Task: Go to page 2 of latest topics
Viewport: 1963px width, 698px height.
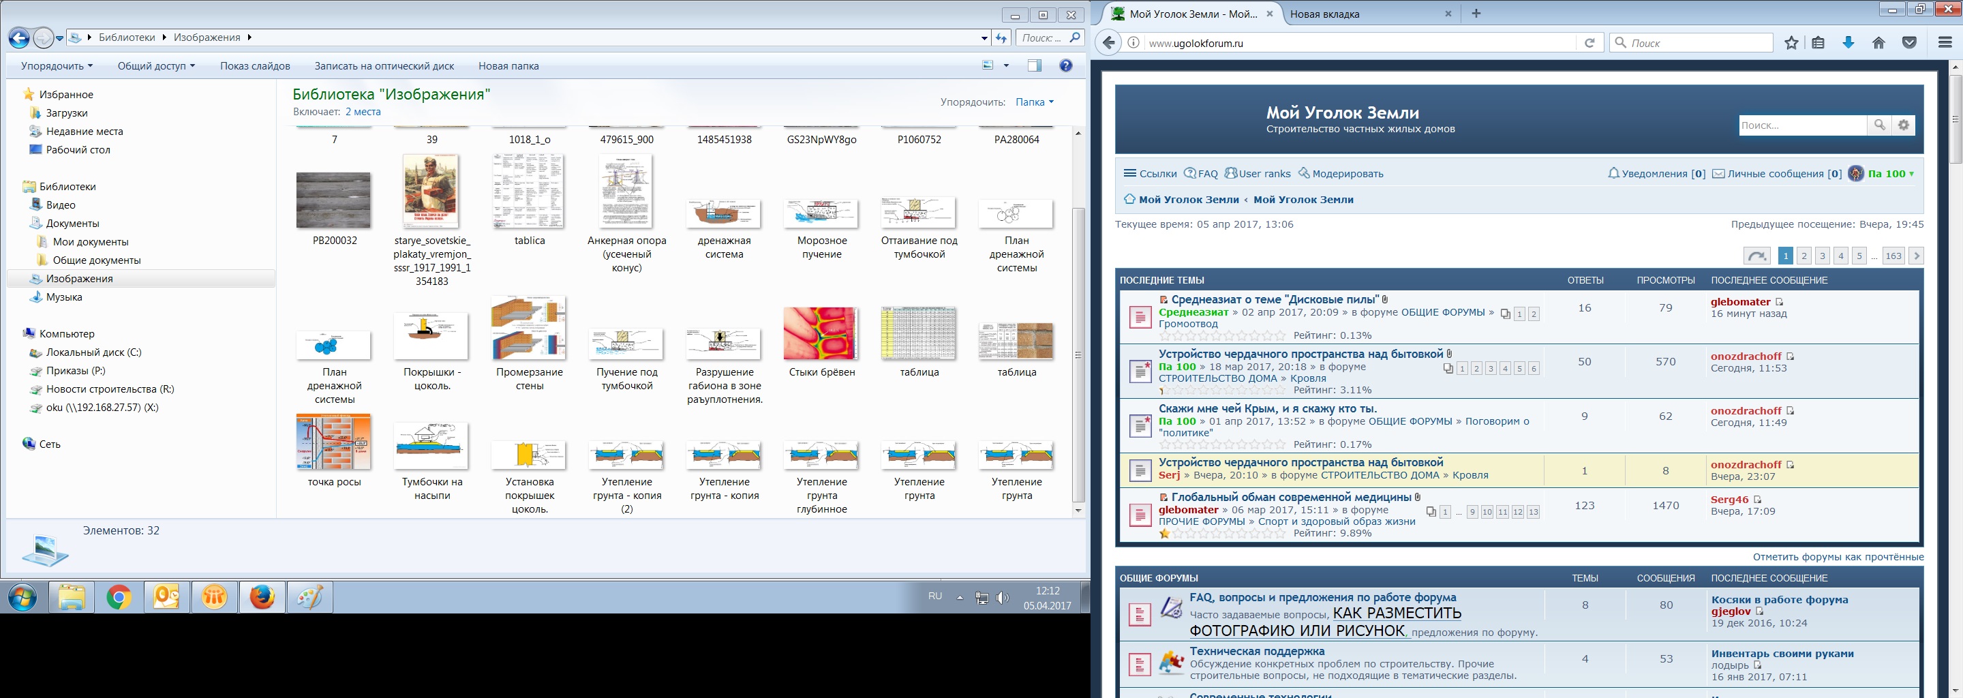Action: point(1804,256)
